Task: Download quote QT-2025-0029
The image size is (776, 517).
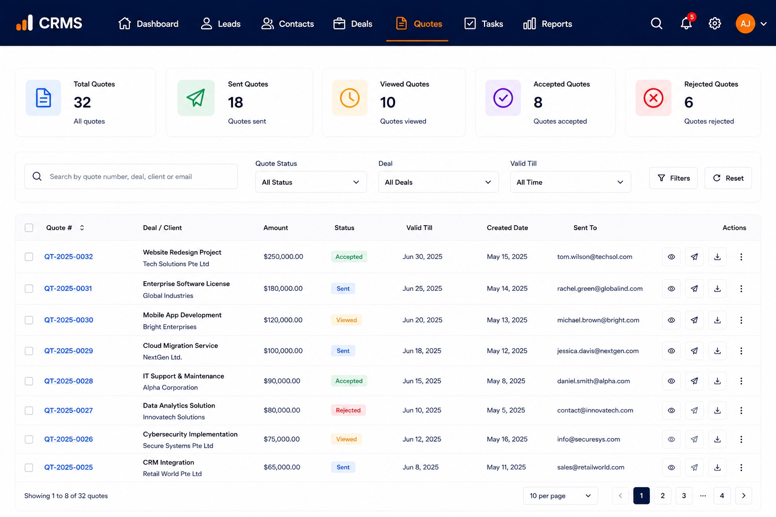Action: [x=717, y=351]
